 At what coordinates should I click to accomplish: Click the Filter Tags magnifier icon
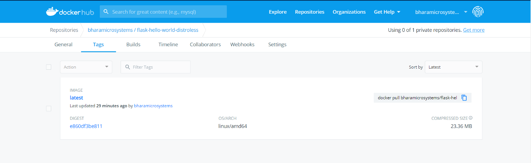127,67
